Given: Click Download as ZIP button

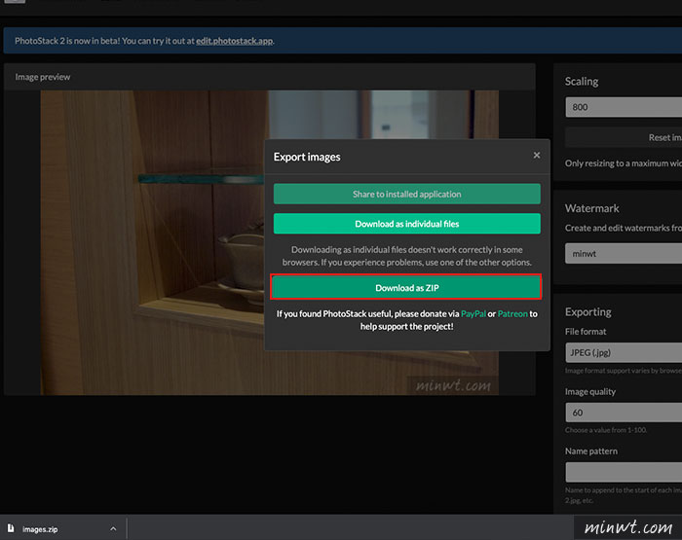Looking at the screenshot, I should [406, 288].
